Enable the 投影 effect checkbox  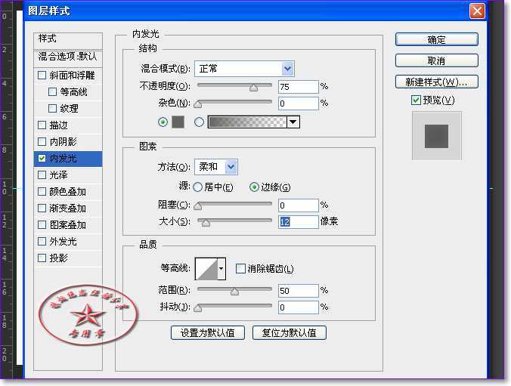42,258
